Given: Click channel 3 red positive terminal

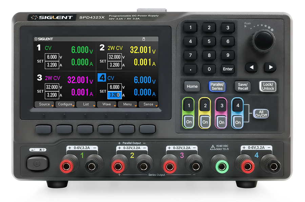Looking at the screenshot, I should (170, 167).
